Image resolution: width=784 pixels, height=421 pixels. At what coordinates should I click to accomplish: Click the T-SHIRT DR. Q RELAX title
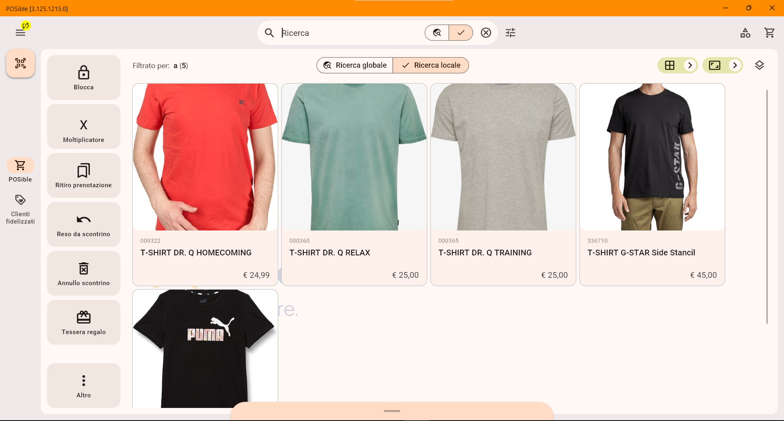(330, 253)
